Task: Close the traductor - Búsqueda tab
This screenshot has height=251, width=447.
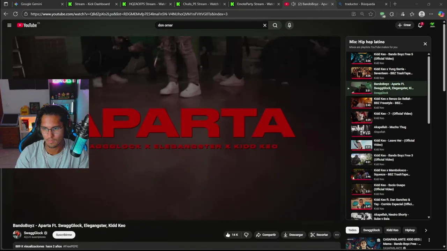Action: pyautogui.click(x=386, y=4)
